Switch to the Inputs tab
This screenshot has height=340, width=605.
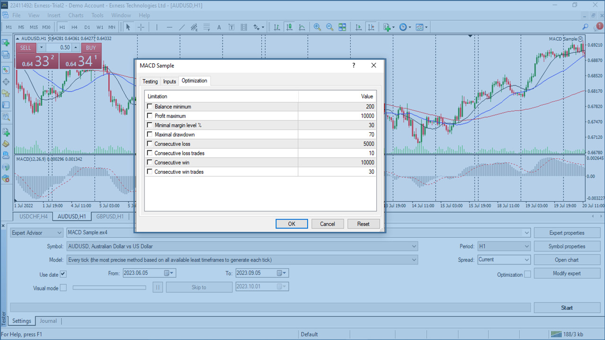169,81
